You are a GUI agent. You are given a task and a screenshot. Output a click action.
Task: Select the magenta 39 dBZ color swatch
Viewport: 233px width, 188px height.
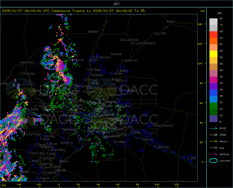213,80
